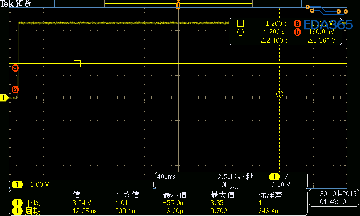Image resolution: width=360 pixels, height=216 pixels.
Task: Click the 2.50k次/秒 sample rate readout
Action: click(x=235, y=177)
